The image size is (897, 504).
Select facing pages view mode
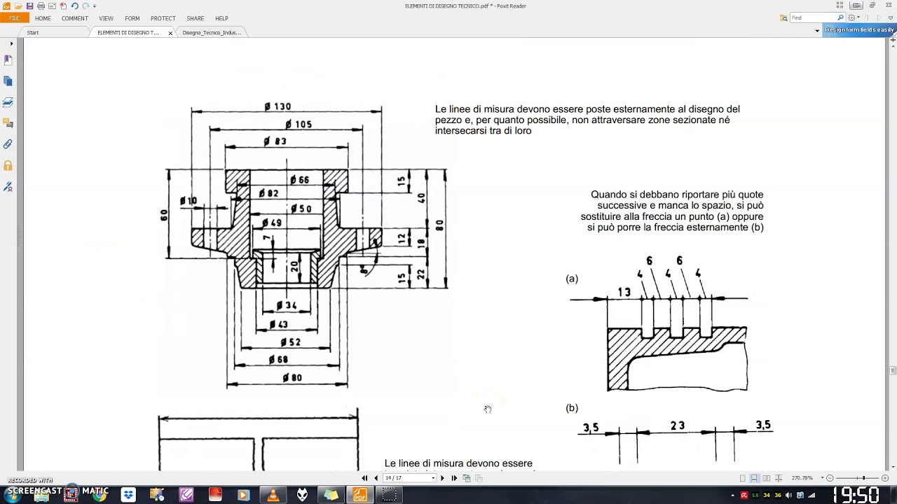tap(767, 478)
